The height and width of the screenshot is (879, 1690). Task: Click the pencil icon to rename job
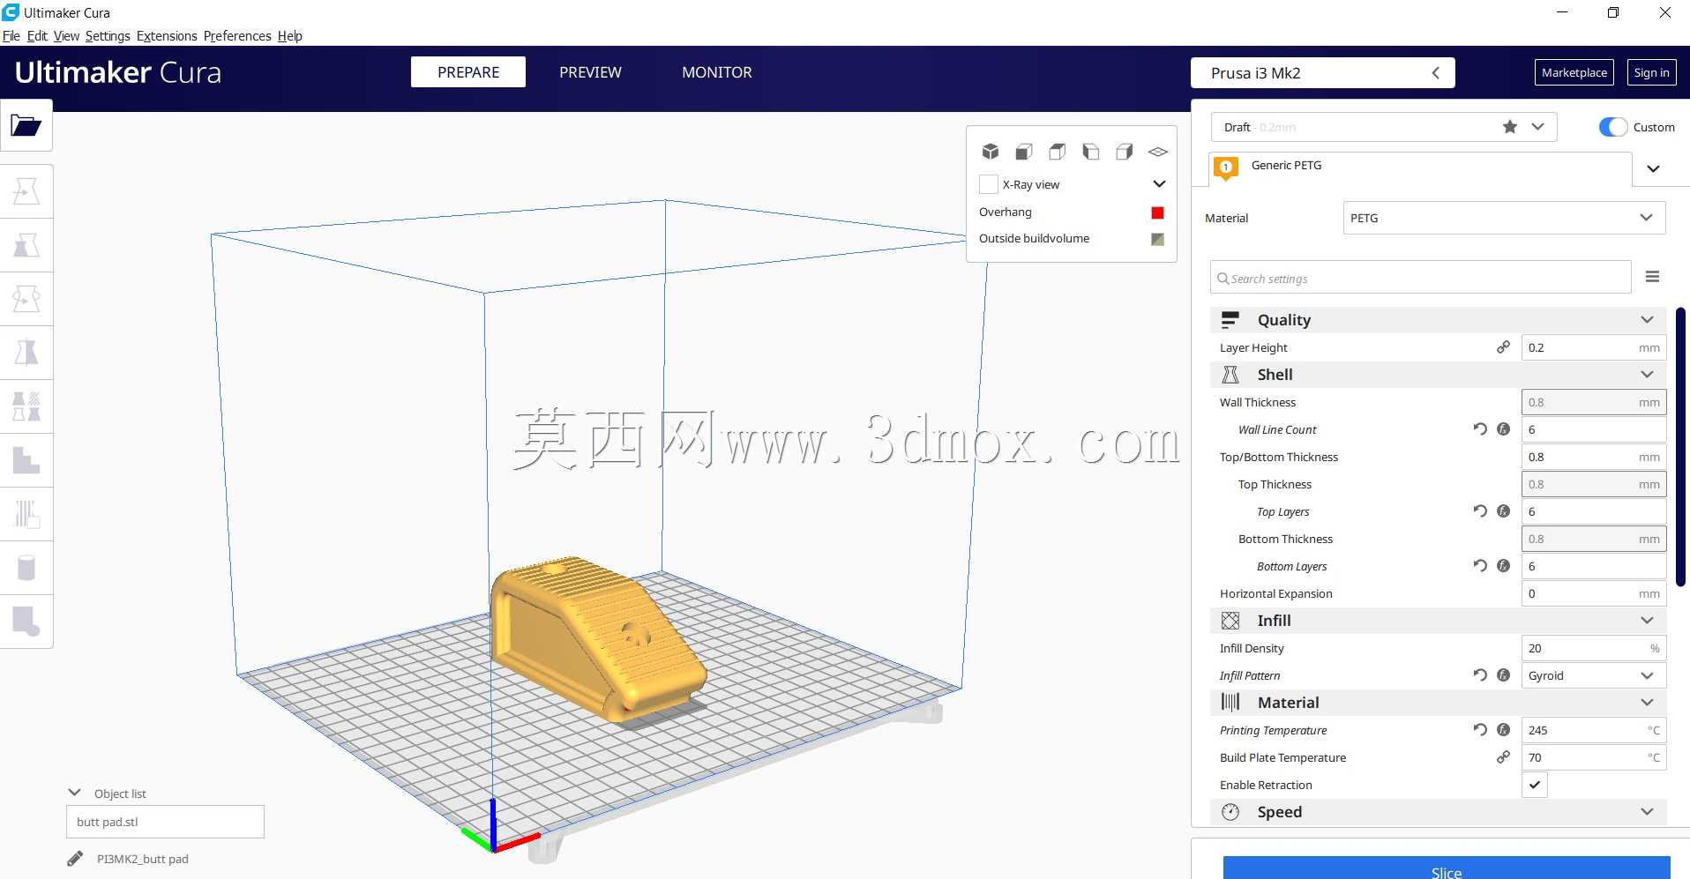[x=76, y=859]
